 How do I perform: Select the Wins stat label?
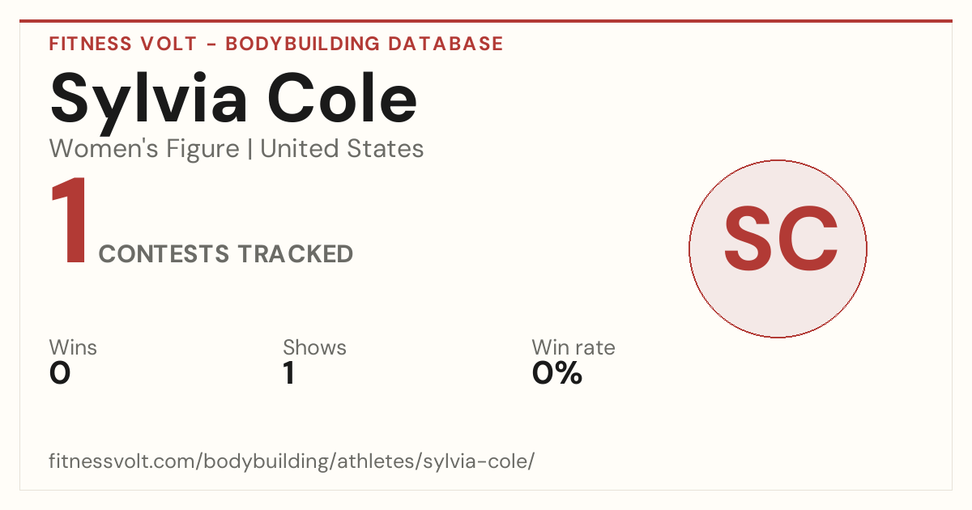click(73, 348)
